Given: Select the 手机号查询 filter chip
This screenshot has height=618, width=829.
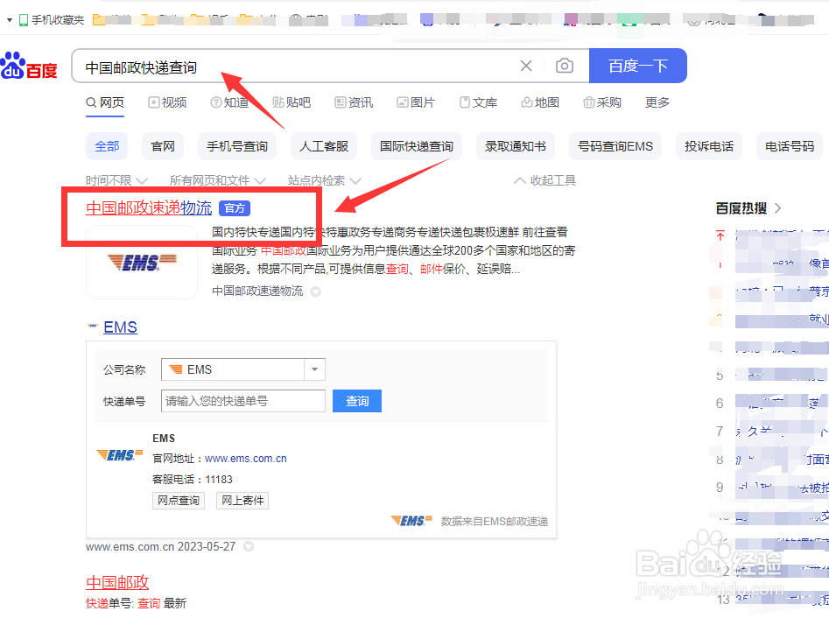Looking at the screenshot, I should click(x=237, y=146).
